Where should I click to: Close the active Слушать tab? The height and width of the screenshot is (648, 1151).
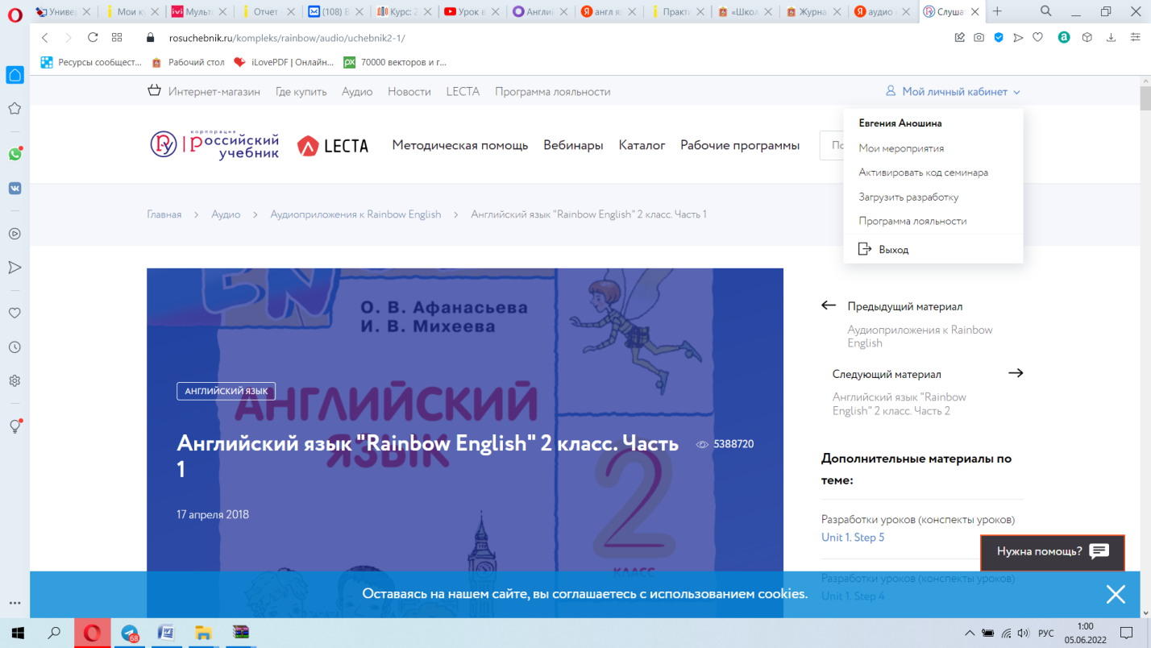coord(974,11)
